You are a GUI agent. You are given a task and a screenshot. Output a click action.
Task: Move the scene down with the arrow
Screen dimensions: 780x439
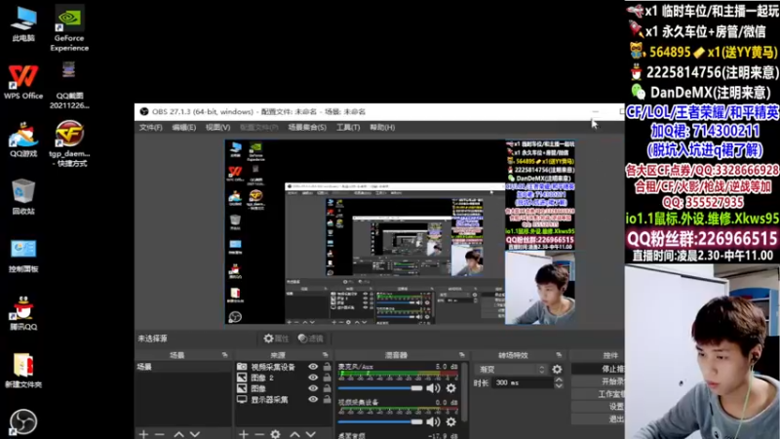tap(194, 434)
